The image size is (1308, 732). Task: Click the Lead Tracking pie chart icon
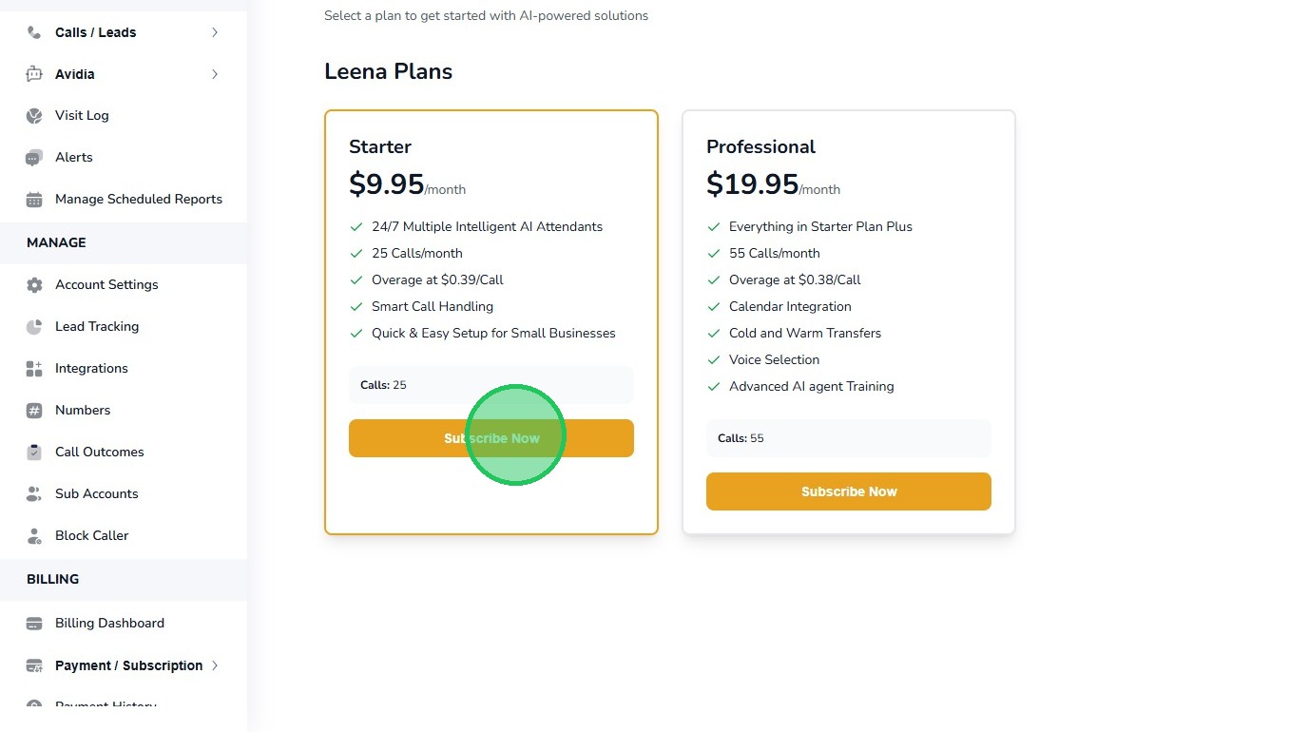pyautogui.click(x=34, y=327)
